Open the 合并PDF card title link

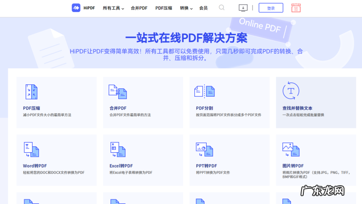[x=118, y=108]
